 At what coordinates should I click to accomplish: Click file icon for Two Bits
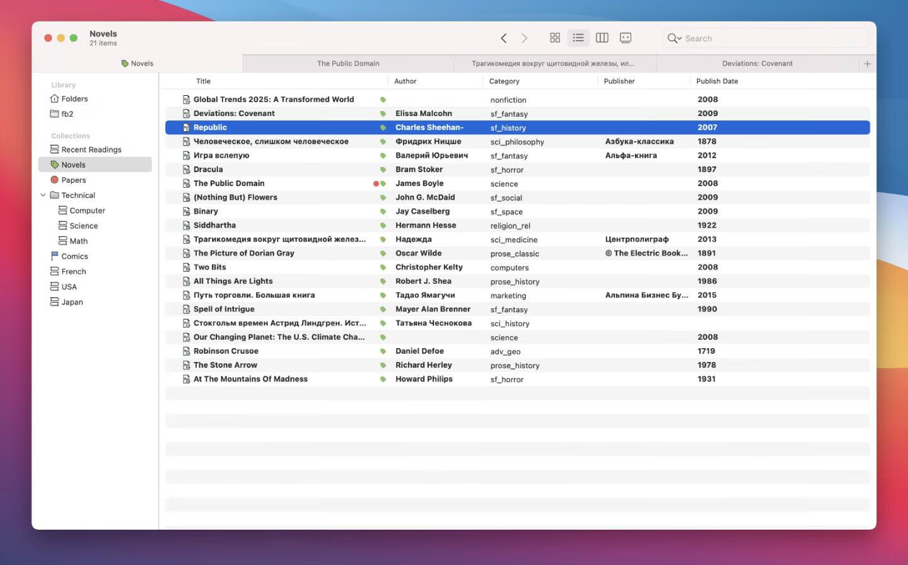[x=187, y=267]
